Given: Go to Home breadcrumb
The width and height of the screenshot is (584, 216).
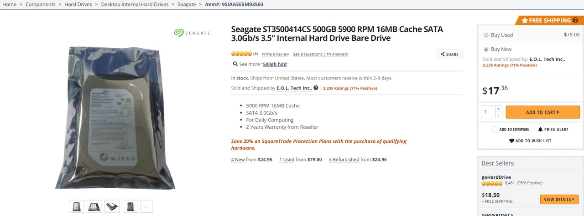Looking at the screenshot, I should [9, 4].
